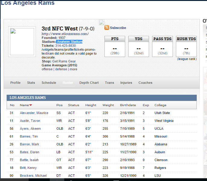
Task: Open the stlouisrams.com website link
Action: [x=65, y=34]
